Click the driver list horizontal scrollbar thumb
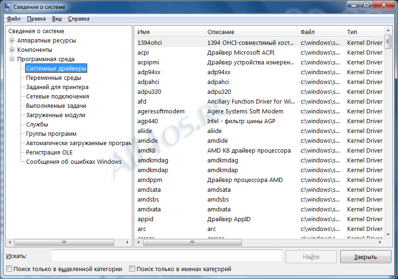This screenshot has width=398, height=279. (192, 243)
